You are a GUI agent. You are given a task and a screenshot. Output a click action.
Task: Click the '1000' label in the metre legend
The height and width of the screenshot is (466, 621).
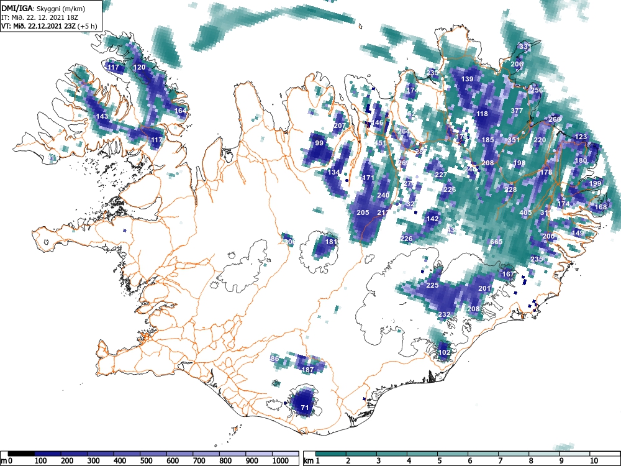click(x=281, y=460)
